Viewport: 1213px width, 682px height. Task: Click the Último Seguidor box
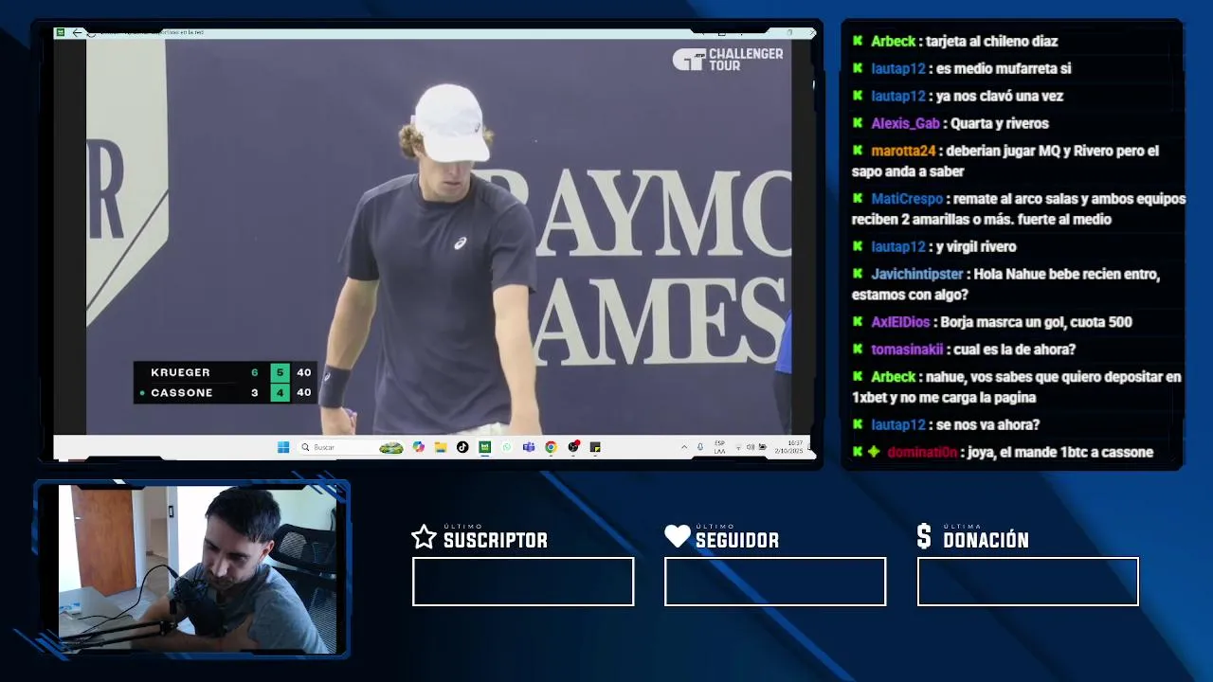[x=775, y=582]
